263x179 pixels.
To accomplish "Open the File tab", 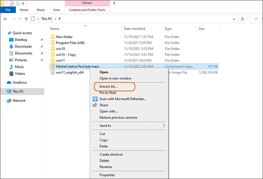I will click(8, 10).
